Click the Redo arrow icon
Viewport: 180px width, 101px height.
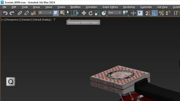click(12, 13)
